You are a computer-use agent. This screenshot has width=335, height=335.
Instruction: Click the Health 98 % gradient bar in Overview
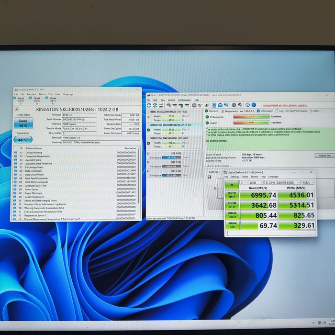(x=251, y=123)
